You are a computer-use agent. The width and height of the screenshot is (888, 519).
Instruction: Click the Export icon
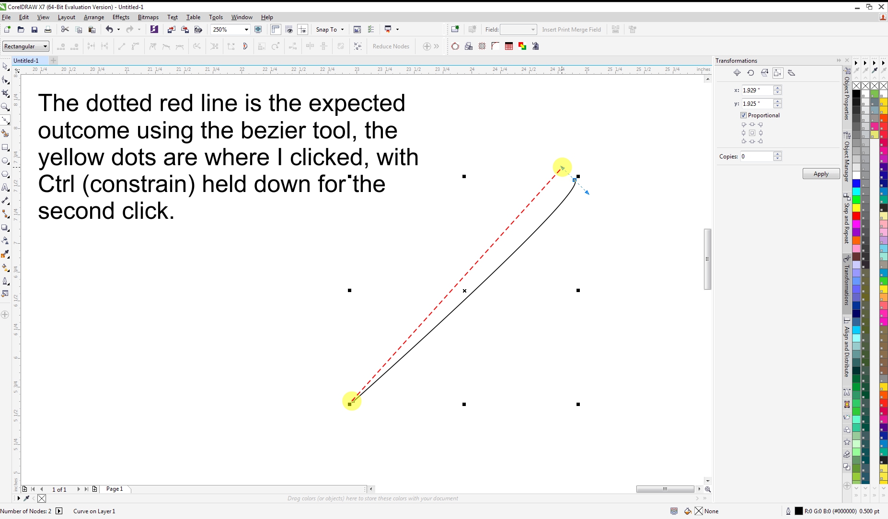coord(185,30)
